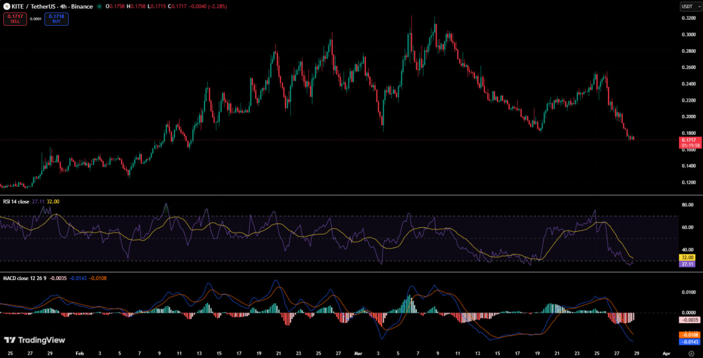Image resolution: width=703 pixels, height=358 pixels.
Task: Open chart settings gear in bottom-right corner
Action: 691,354
